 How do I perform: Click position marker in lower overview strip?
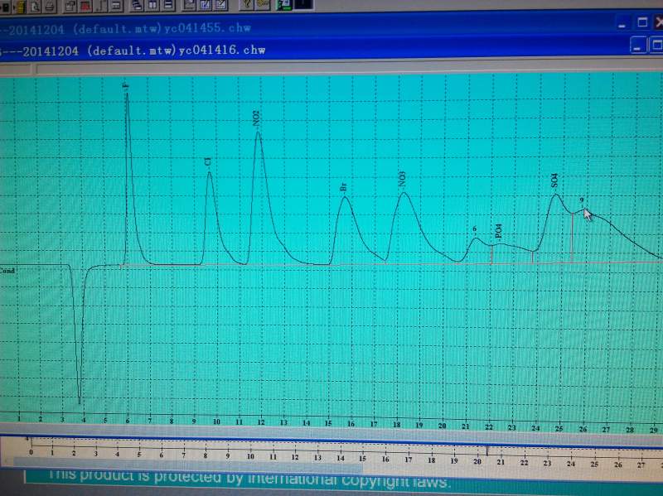coord(487,451)
